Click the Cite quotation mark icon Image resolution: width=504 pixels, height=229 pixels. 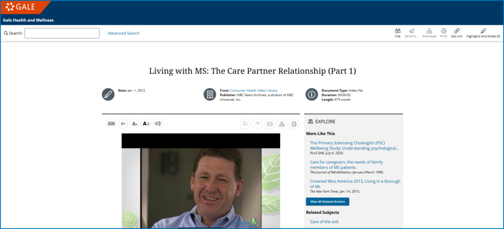click(x=397, y=31)
